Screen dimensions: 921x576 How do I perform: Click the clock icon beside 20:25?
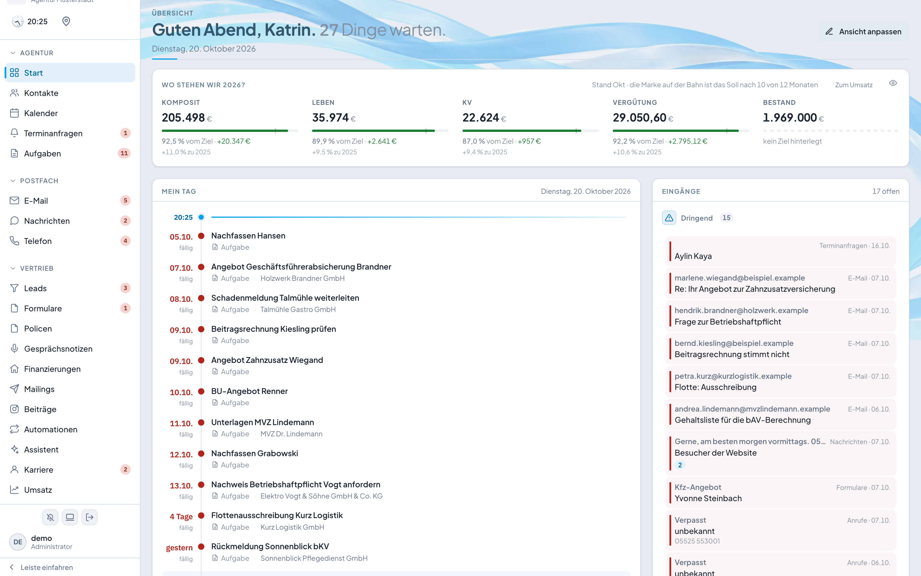pyautogui.click(x=18, y=21)
